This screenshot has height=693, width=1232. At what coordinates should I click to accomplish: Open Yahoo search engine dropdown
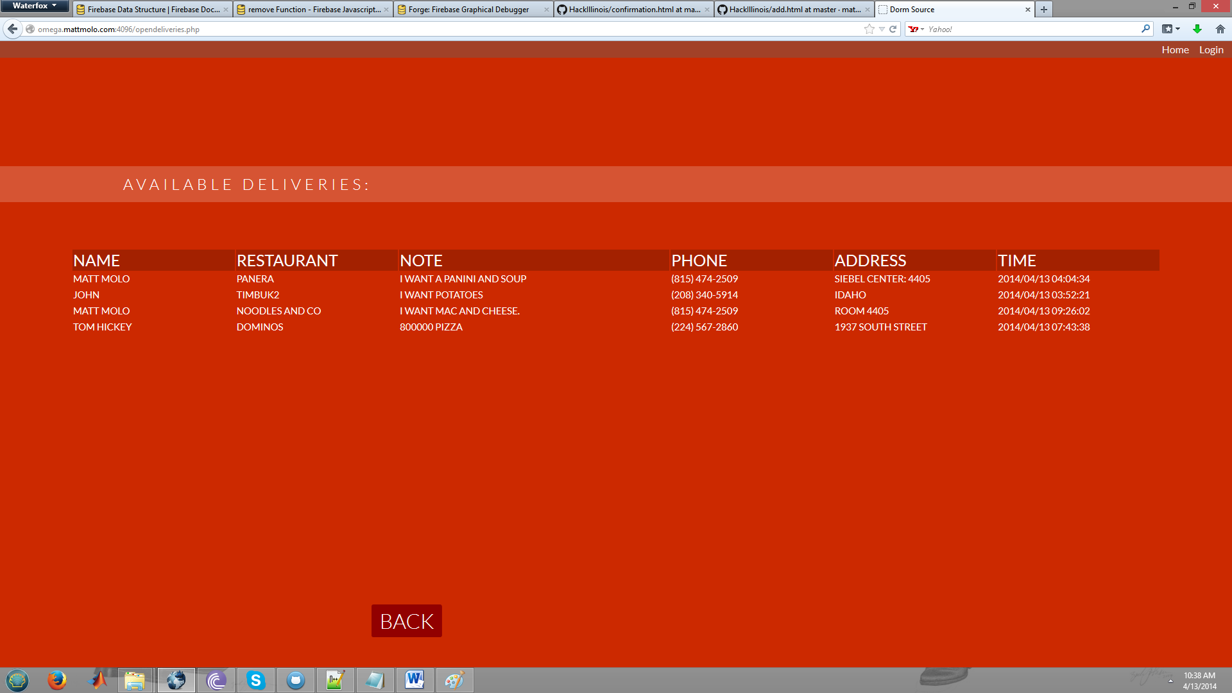point(916,29)
